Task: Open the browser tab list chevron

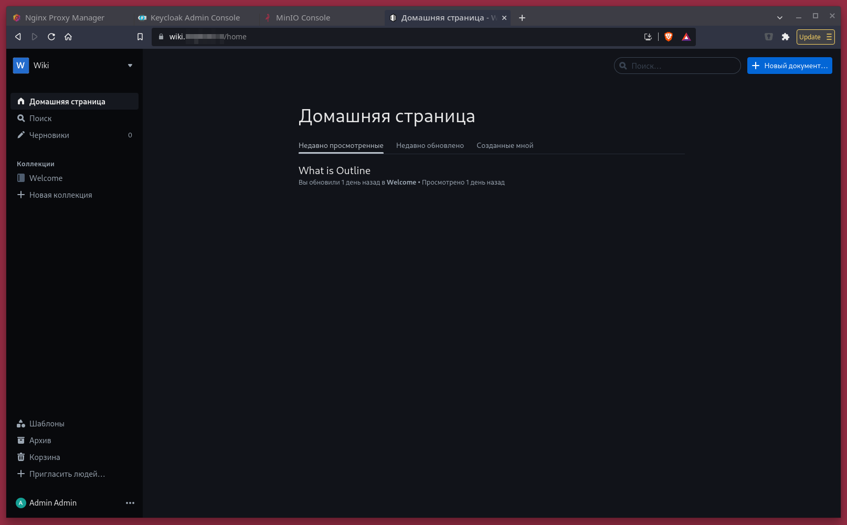Action: tap(779, 17)
